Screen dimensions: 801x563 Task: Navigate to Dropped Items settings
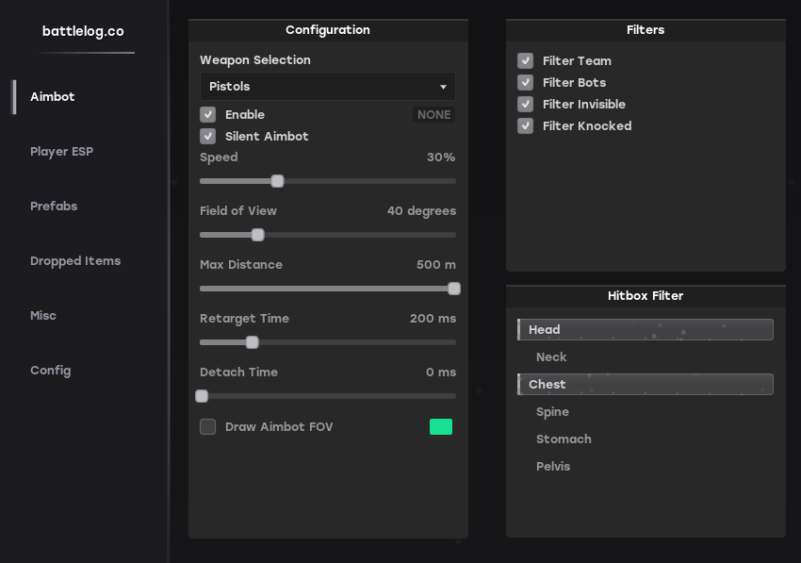(75, 260)
